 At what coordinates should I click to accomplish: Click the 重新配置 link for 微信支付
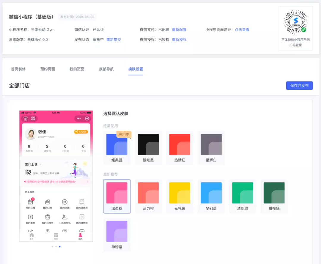click(179, 29)
